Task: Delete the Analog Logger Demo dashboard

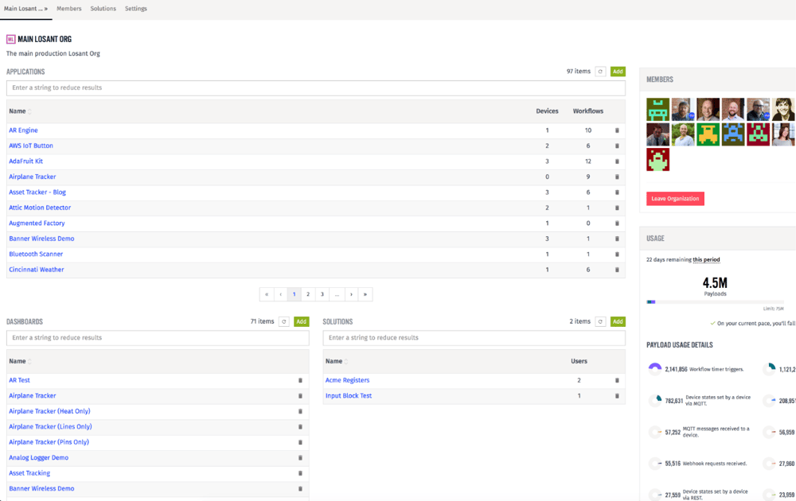Action: click(301, 458)
